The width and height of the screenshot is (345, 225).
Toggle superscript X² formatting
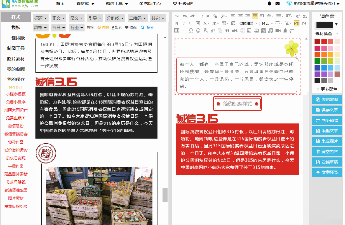(297, 16)
